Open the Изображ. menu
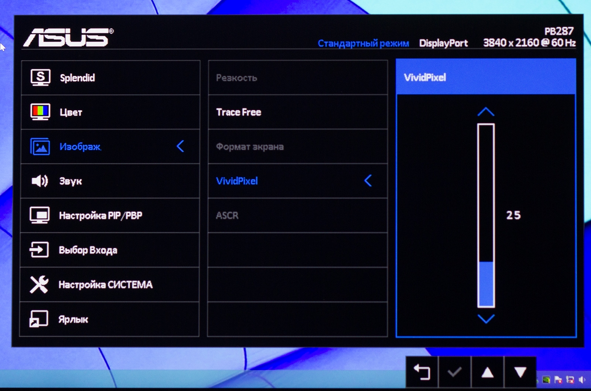Image resolution: width=591 pixels, height=391 pixels. click(x=110, y=146)
